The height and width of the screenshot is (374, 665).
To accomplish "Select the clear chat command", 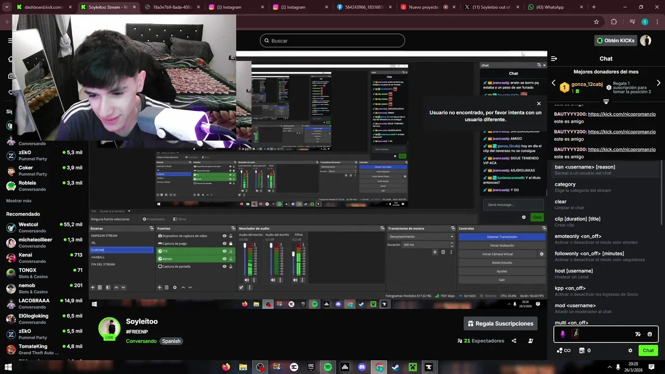I will 606,204.
